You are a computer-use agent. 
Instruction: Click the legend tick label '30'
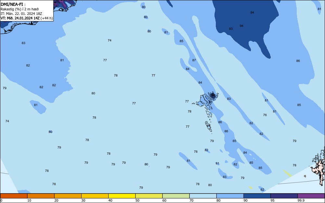click(83, 200)
